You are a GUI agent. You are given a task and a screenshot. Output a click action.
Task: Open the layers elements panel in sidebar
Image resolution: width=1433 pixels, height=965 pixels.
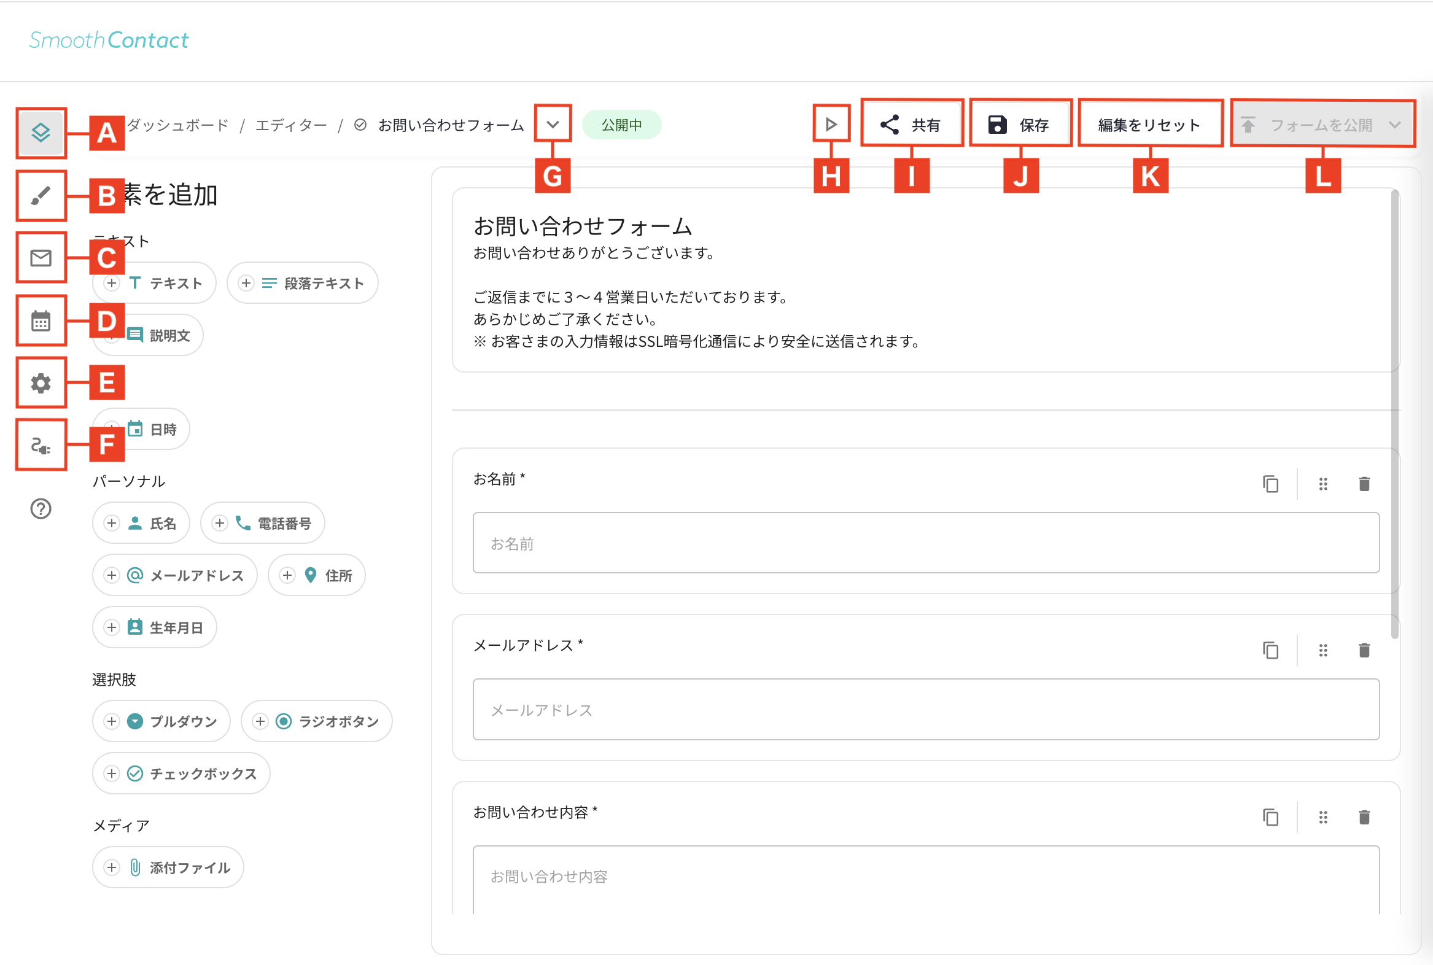41,133
